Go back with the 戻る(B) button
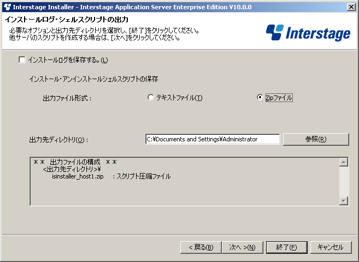359x262 pixels. click(x=201, y=247)
